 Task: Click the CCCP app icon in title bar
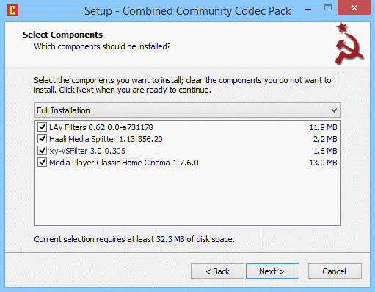point(12,10)
